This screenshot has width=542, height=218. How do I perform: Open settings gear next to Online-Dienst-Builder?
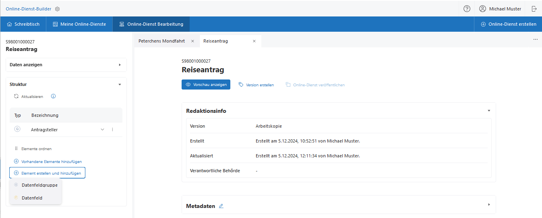pyautogui.click(x=57, y=9)
